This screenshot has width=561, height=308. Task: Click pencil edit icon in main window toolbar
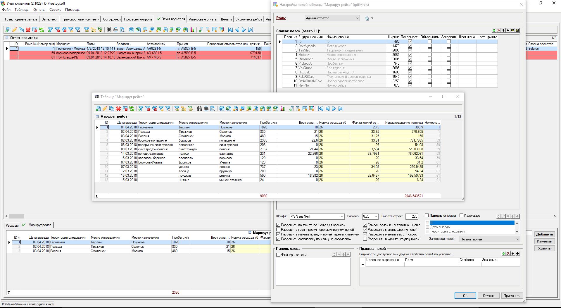(15, 30)
